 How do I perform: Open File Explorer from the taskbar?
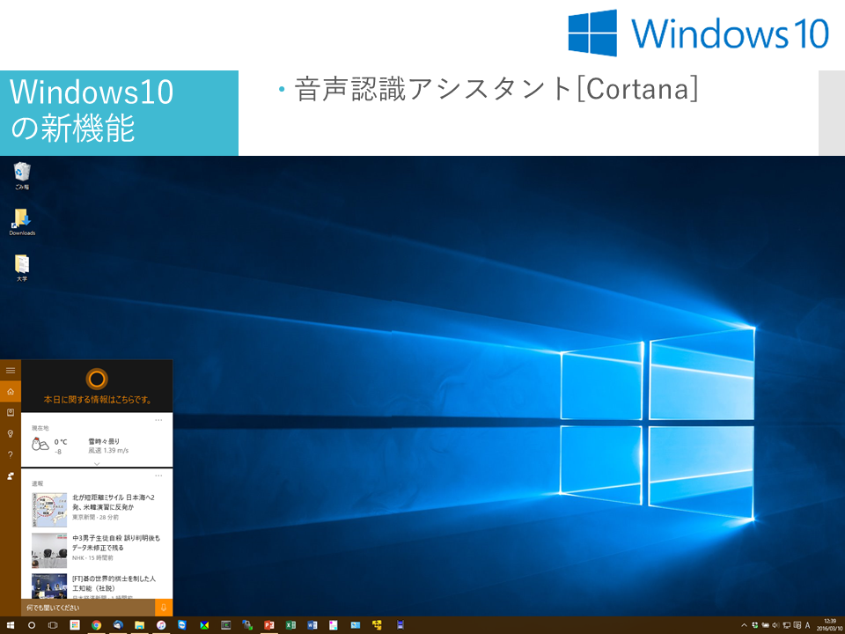[x=140, y=625]
